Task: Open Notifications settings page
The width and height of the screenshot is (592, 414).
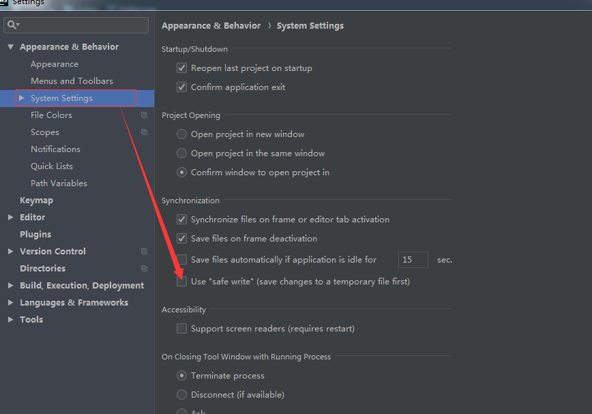Action: tap(55, 149)
